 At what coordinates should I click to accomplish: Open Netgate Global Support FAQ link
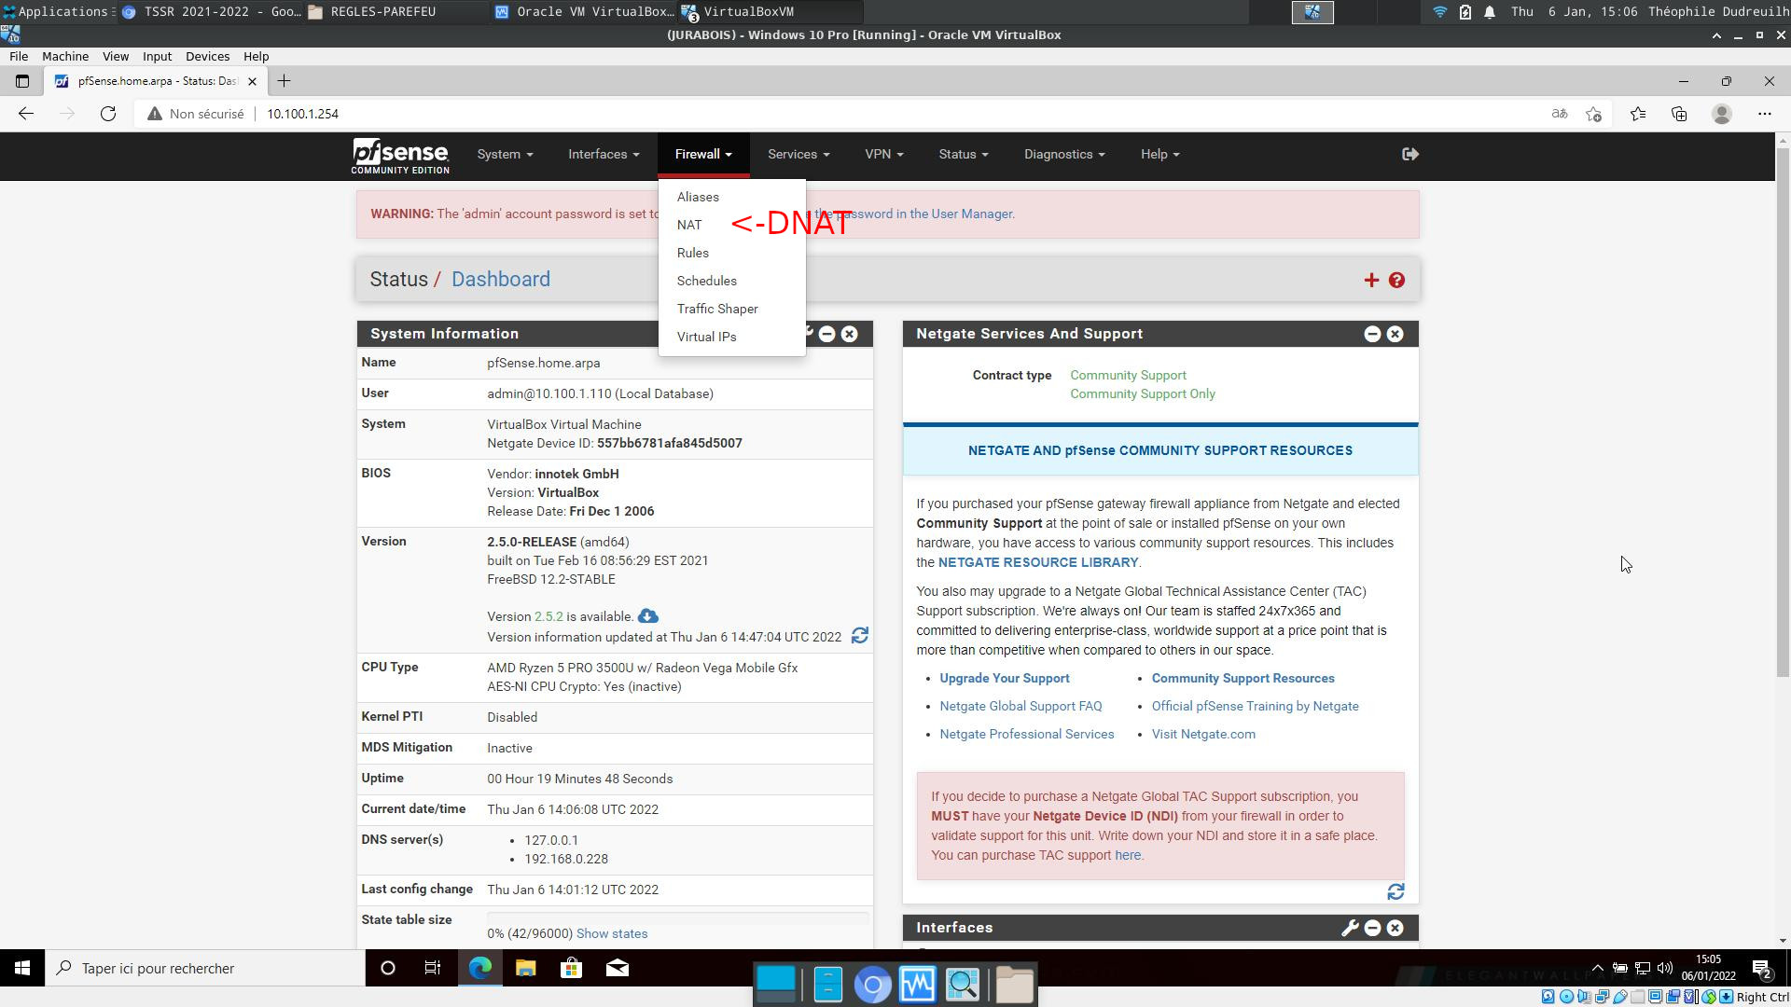[1020, 706]
